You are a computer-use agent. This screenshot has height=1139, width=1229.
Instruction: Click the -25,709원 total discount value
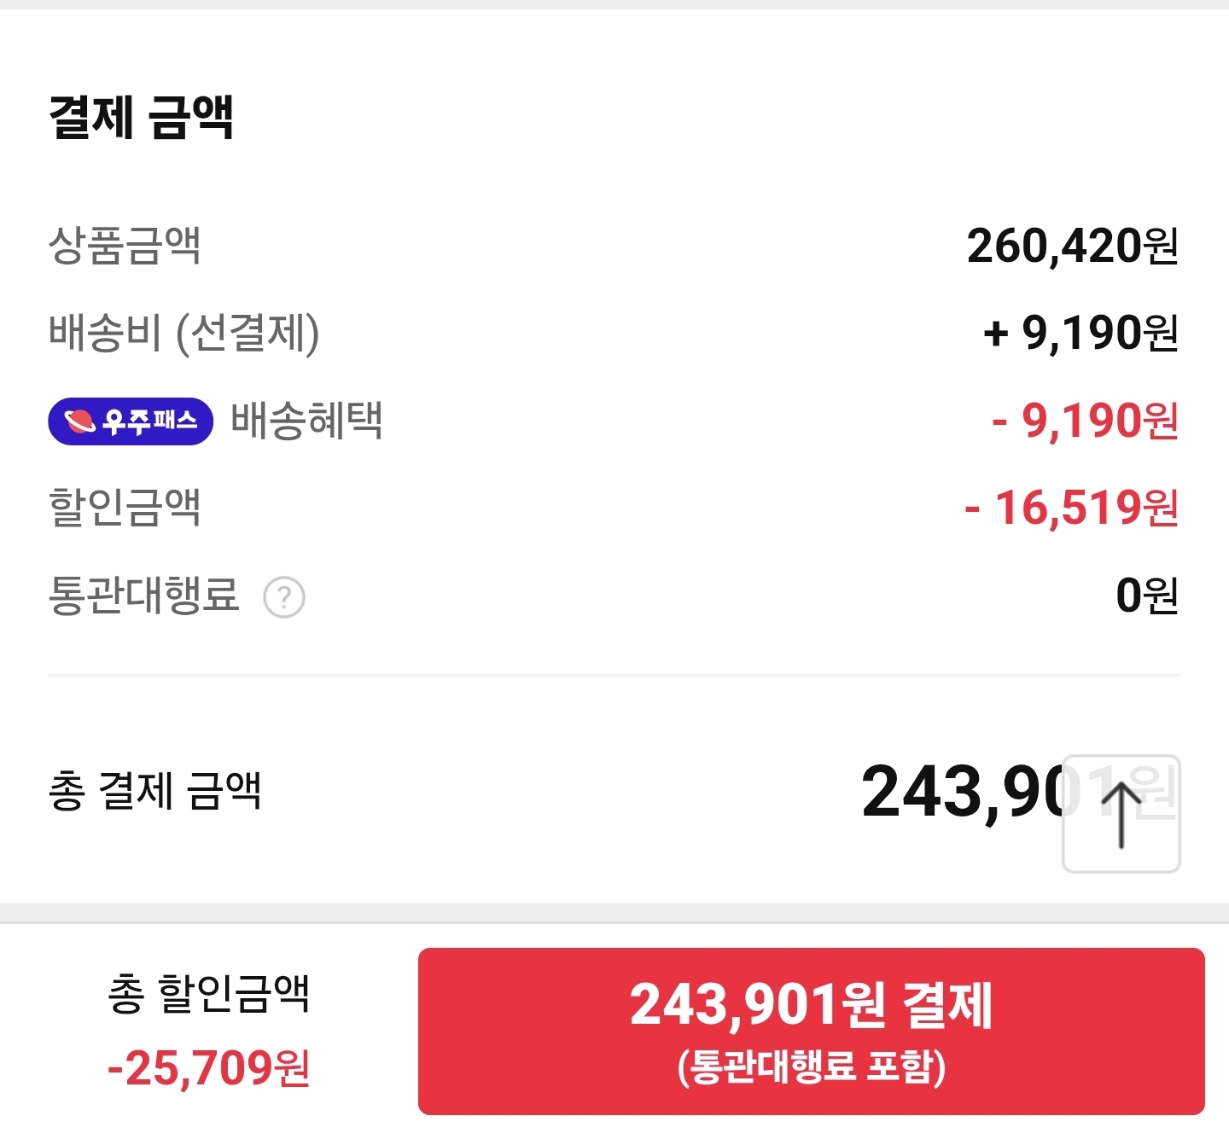coord(208,1067)
